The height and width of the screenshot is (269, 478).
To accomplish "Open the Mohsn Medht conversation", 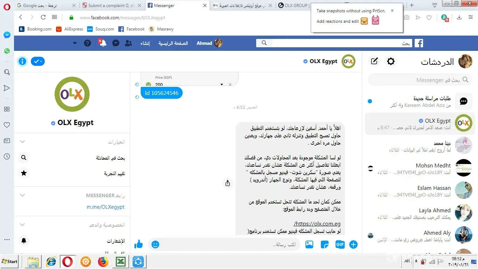I will [x=420, y=168].
